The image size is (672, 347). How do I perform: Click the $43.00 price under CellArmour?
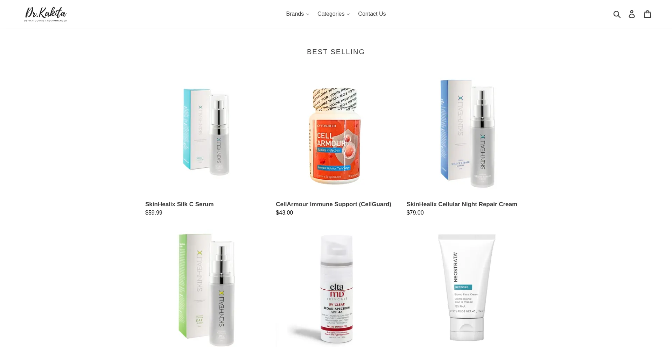pyautogui.click(x=284, y=213)
